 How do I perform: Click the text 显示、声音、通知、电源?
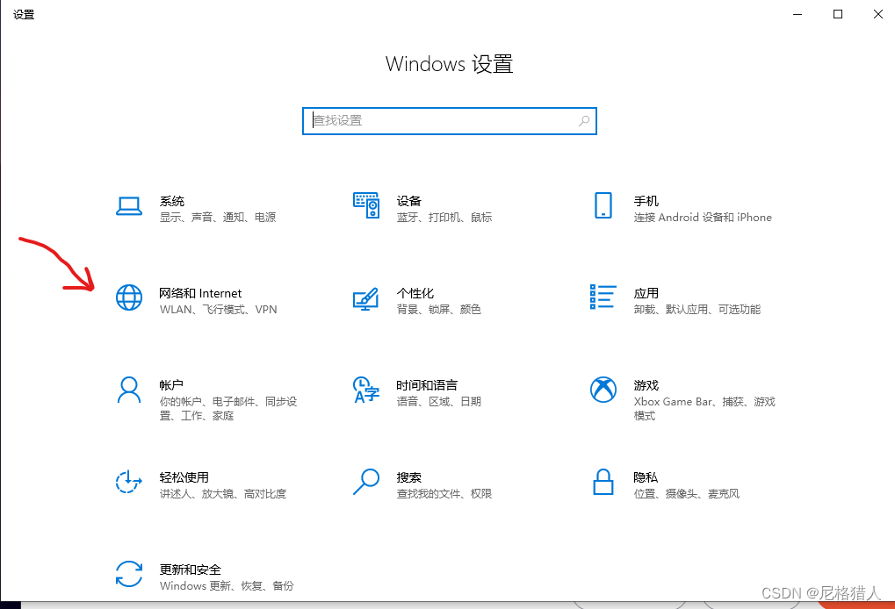click(218, 218)
